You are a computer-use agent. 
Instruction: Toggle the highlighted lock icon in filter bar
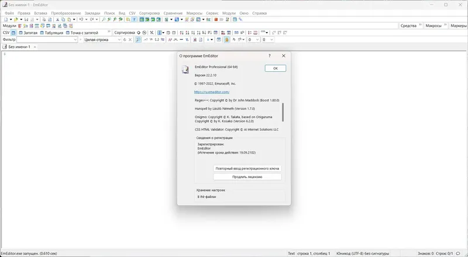coord(226,40)
